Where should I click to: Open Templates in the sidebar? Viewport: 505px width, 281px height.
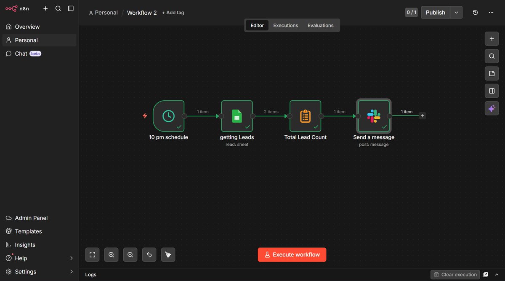(x=40, y=231)
